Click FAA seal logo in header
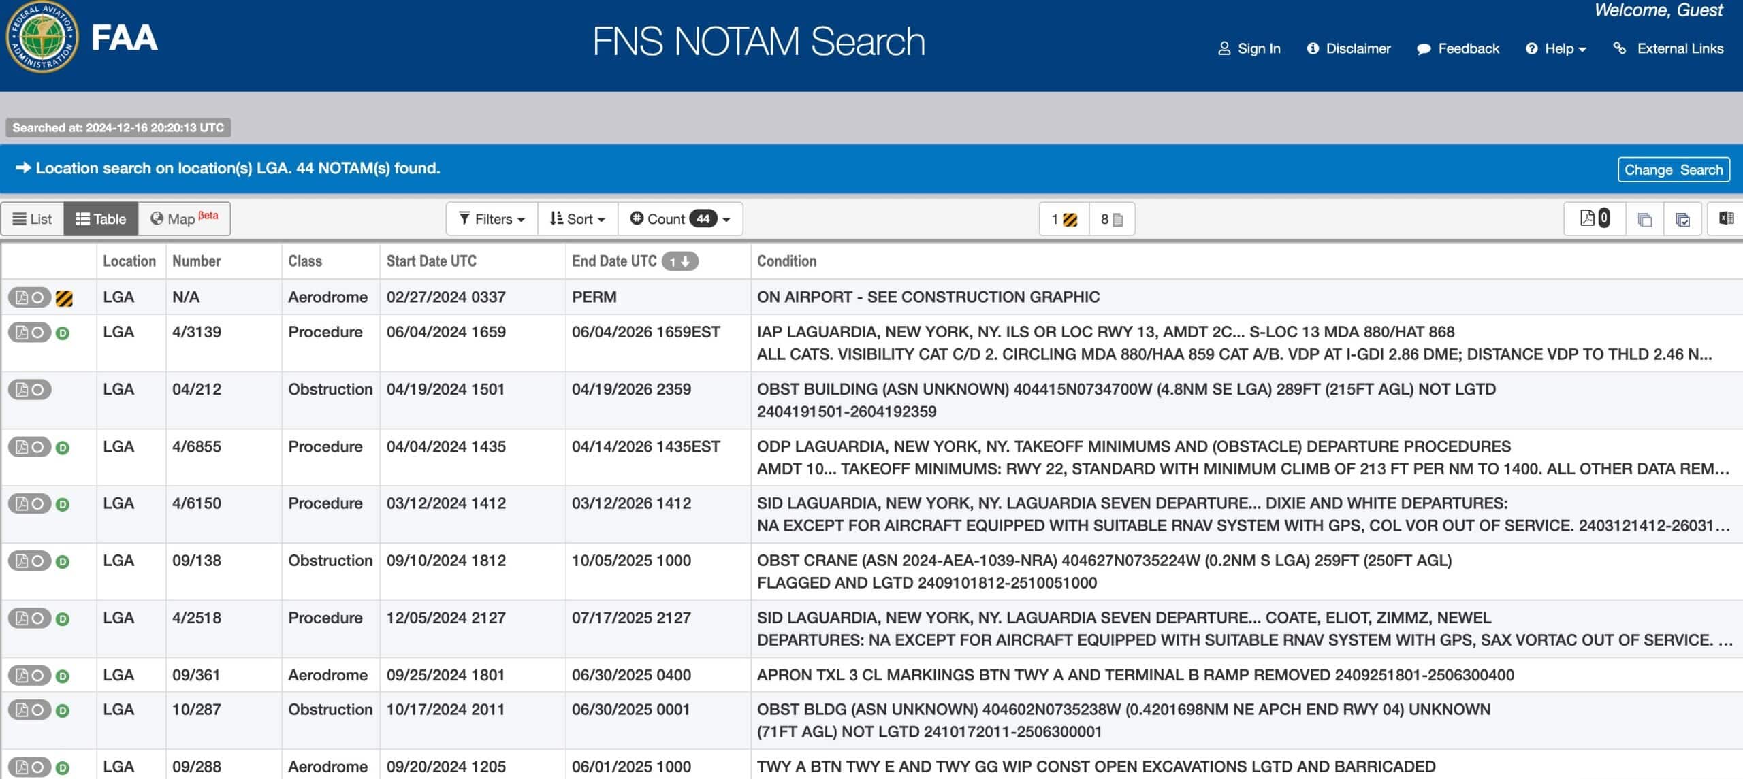Image resolution: width=1743 pixels, height=779 pixels. (x=42, y=37)
